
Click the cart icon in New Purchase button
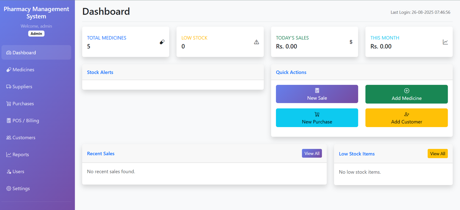317,114
